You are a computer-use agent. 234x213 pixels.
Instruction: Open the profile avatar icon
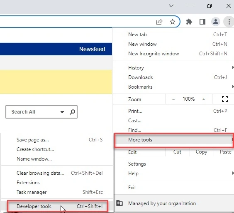click(x=215, y=22)
